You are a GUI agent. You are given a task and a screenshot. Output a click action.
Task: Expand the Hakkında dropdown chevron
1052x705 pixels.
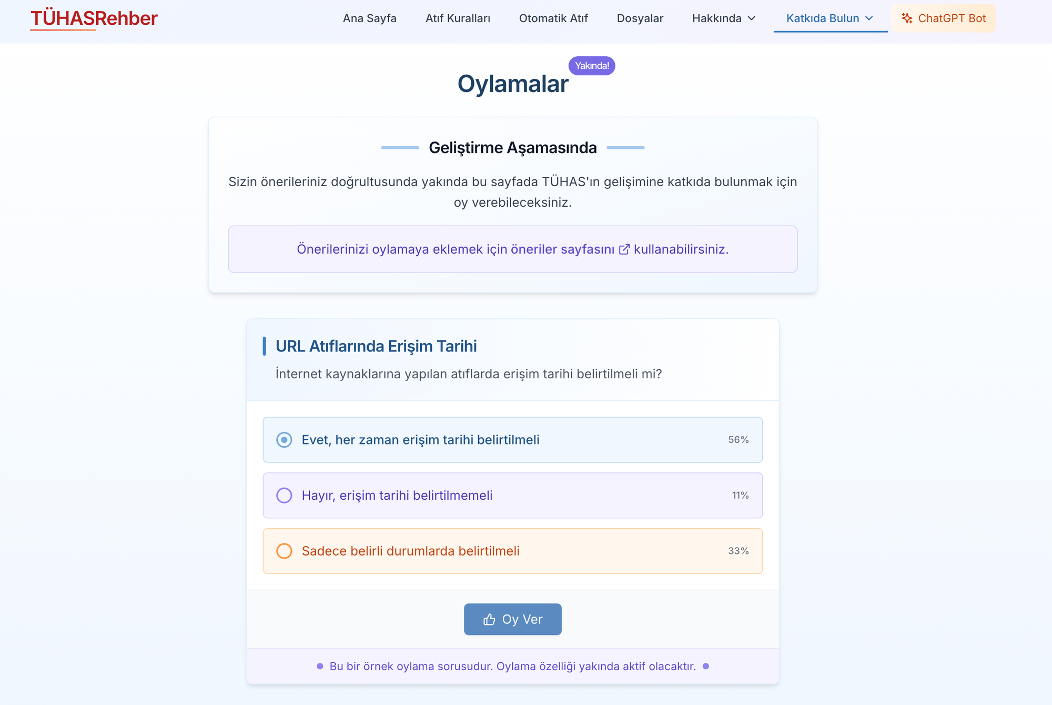coord(752,18)
